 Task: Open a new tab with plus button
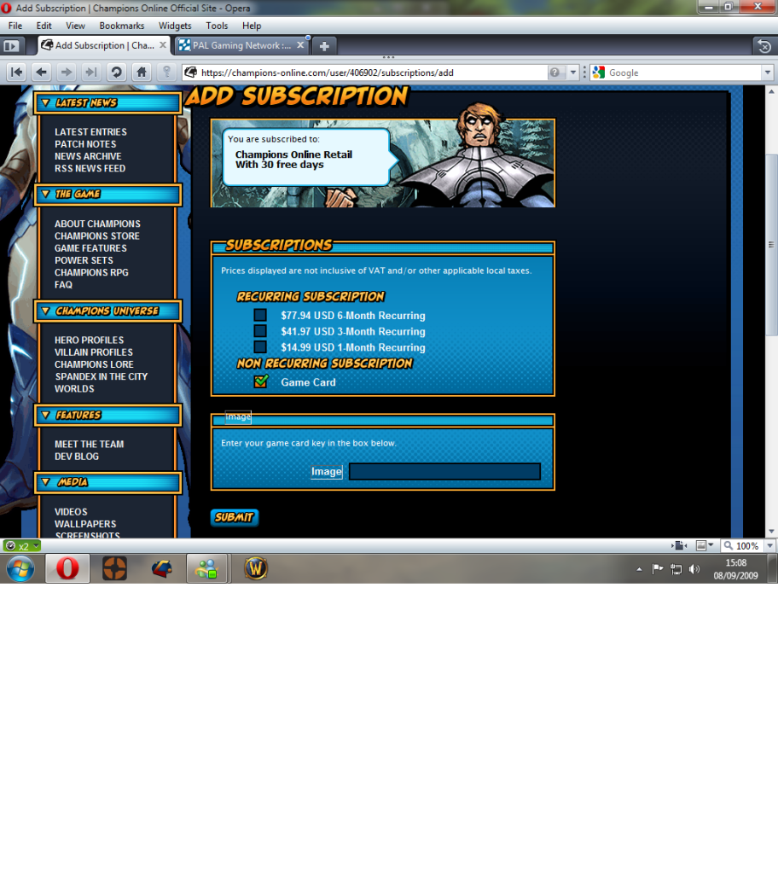pos(324,46)
